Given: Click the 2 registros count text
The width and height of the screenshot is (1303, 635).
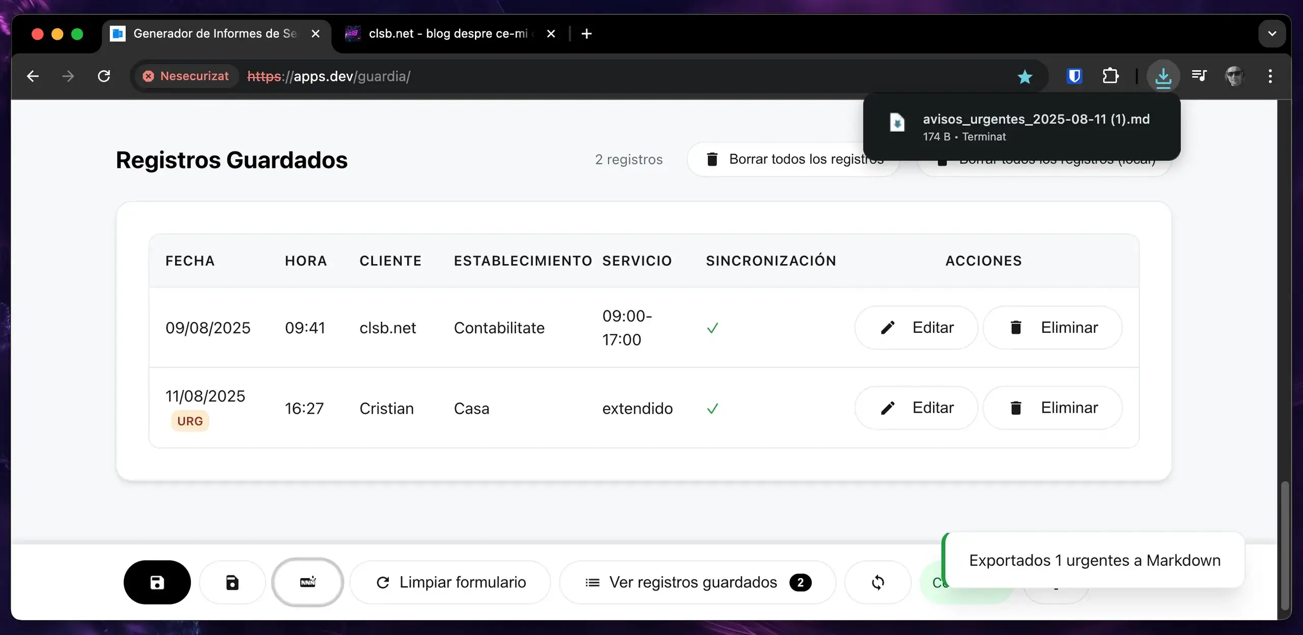Looking at the screenshot, I should [x=629, y=159].
